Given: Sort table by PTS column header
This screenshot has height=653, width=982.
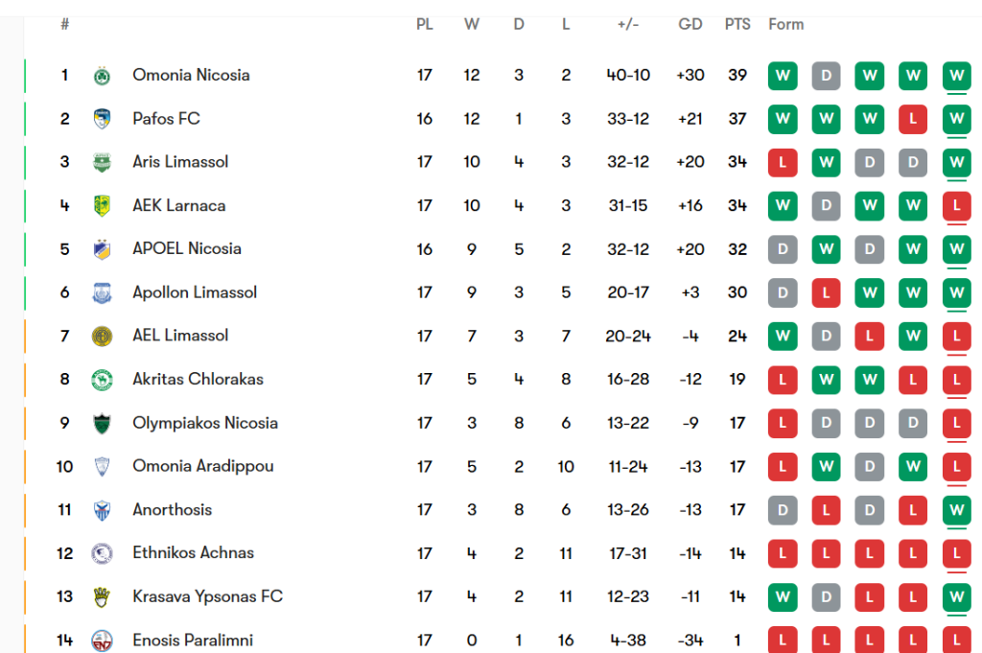Looking at the screenshot, I should (x=737, y=24).
